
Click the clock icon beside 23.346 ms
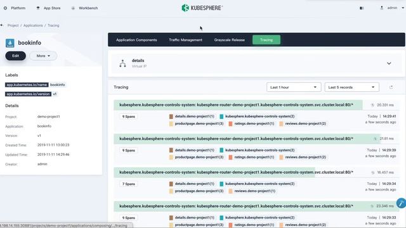click(372, 206)
